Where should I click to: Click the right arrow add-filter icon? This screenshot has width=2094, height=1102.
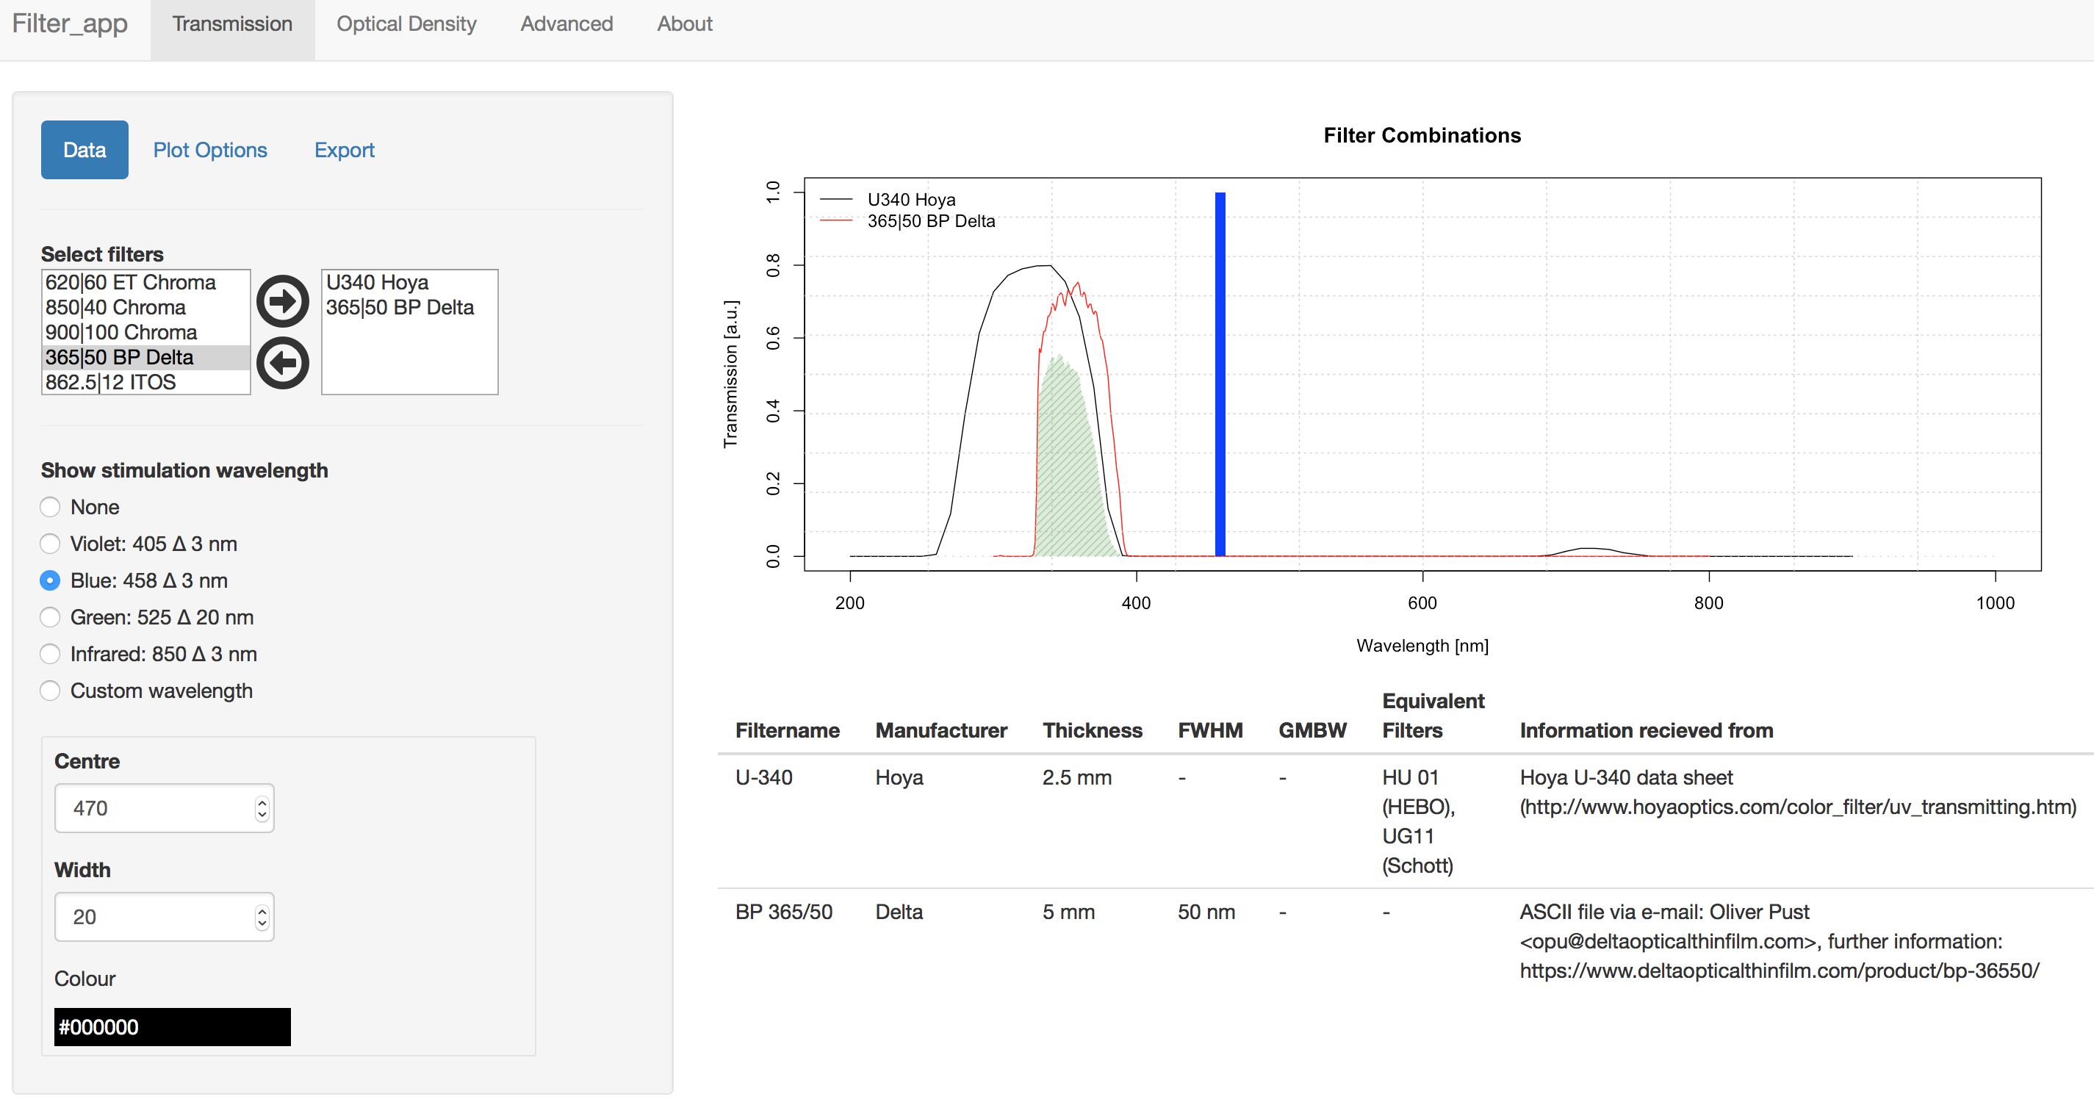pyautogui.click(x=282, y=300)
